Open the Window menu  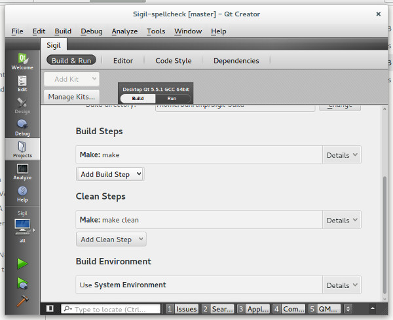click(x=188, y=31)
